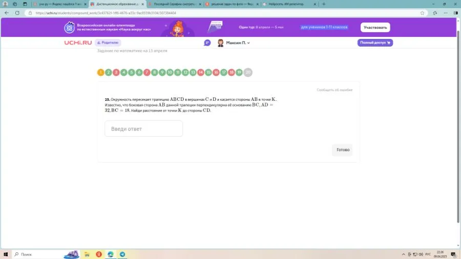Launch Yandex browser from taskbar
The height and width of the screenshot is (259, 461).
(x=99, y=254)
